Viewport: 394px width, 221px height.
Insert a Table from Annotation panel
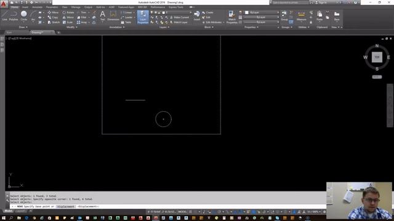pos(126,22)
